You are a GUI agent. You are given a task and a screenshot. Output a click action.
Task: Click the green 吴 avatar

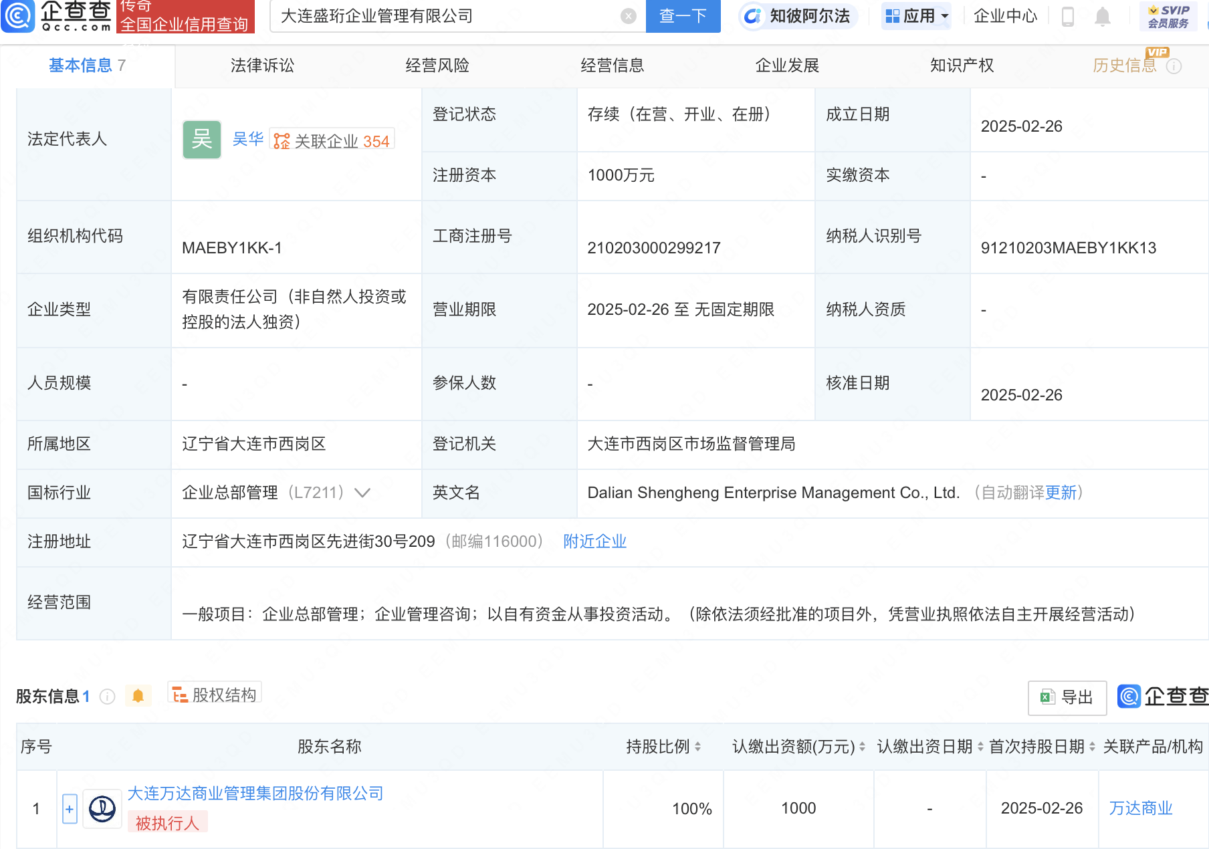(x=202, y=140)
